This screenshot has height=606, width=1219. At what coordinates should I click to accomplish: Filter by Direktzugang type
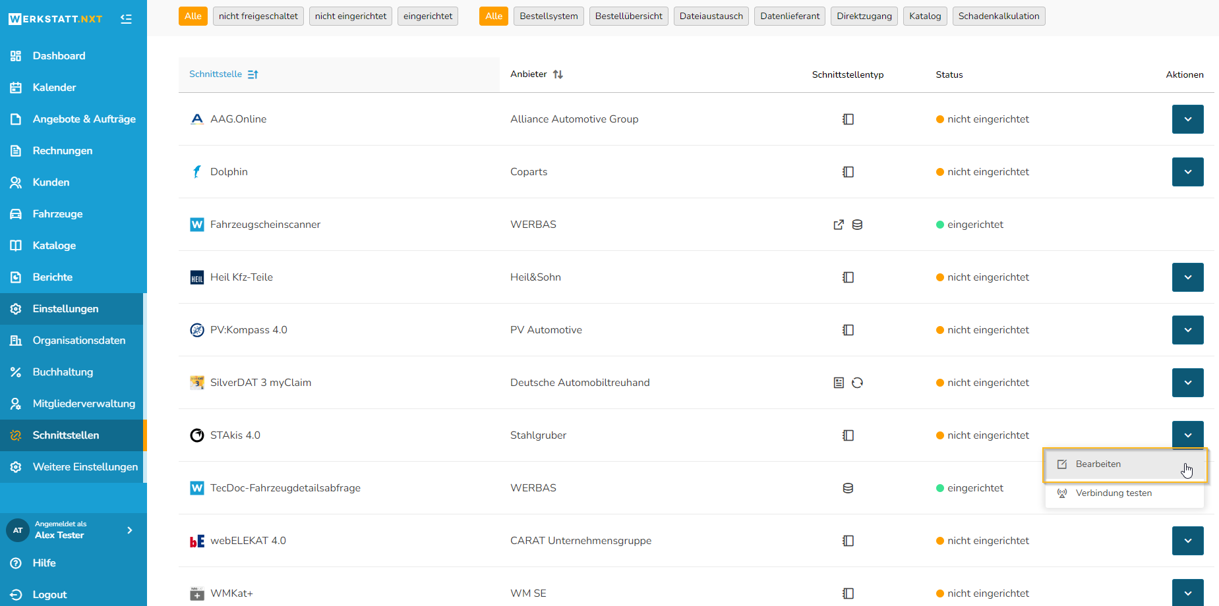(864, 16)
